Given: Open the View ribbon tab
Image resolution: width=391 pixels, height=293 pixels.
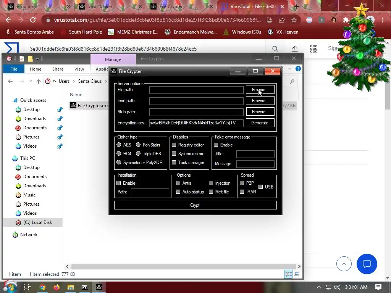Looking at the screenshot, I should (79, 69).
